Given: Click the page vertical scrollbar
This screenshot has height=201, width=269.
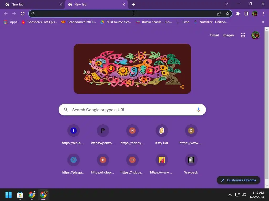Looking at the screenshot, I should 267,105.
